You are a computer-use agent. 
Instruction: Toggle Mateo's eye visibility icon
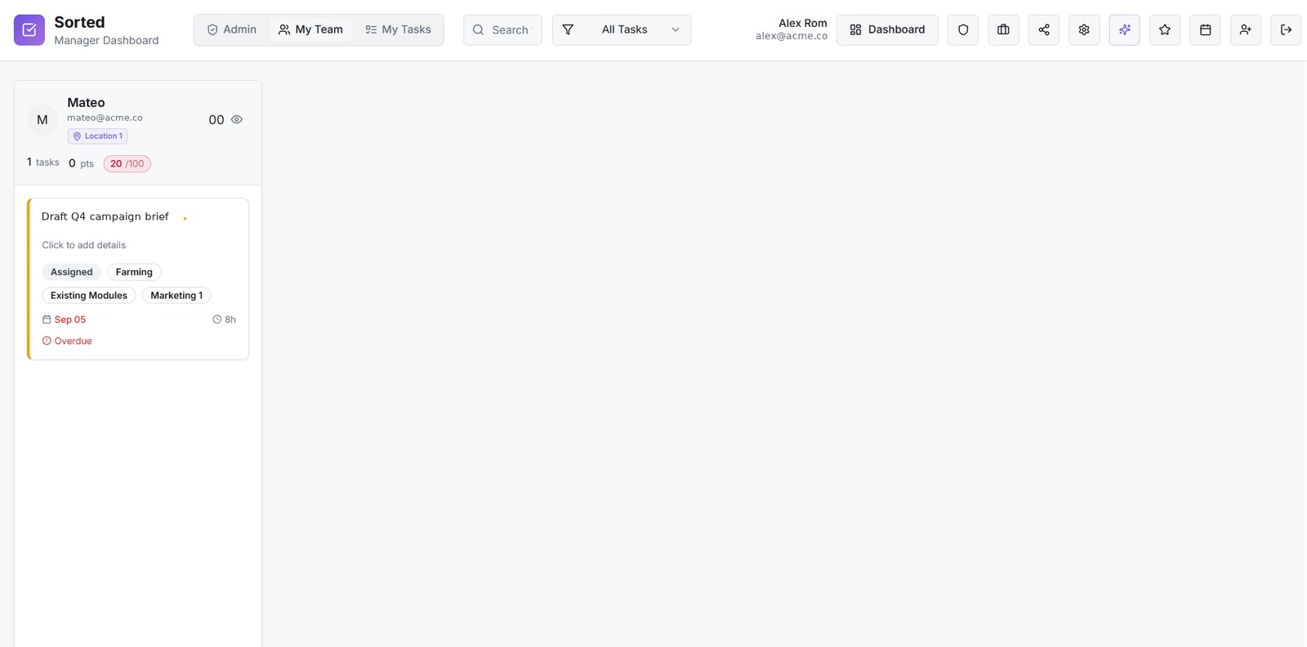tap(237, 119)
